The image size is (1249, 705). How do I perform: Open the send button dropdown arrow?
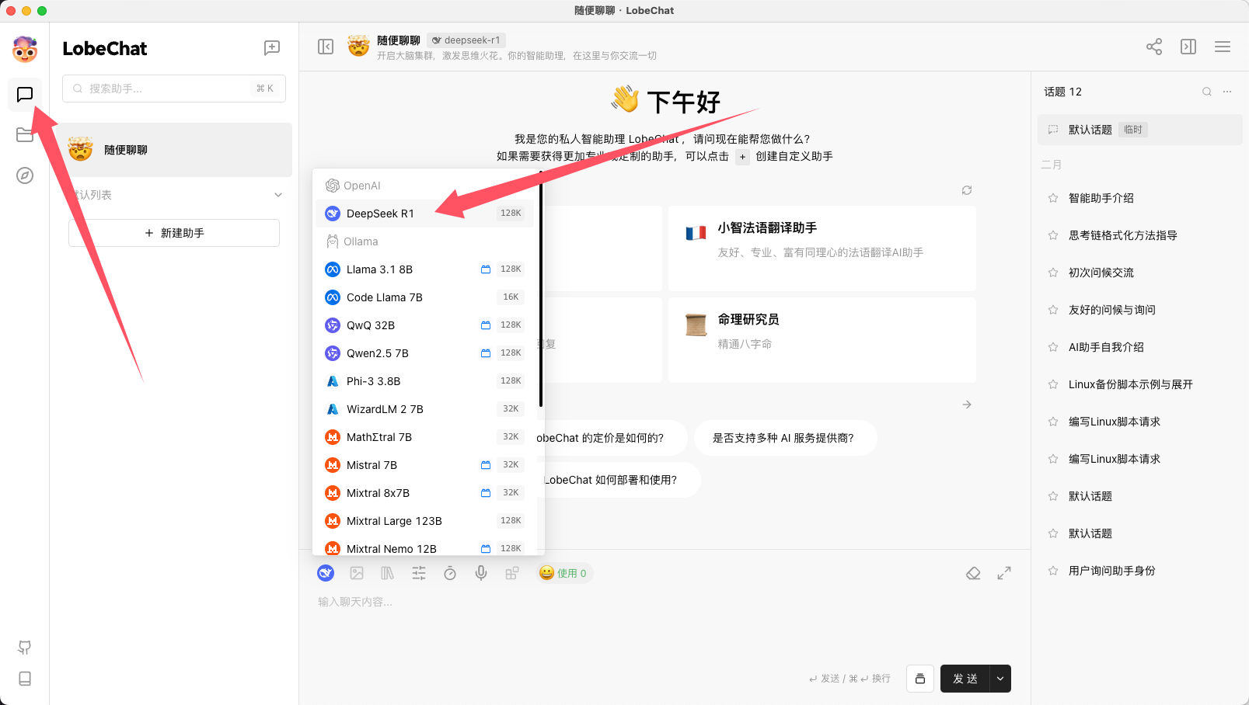click(1000, 679)
